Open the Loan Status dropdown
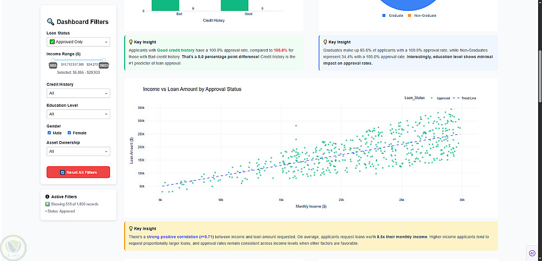This screenshot has width=542, height=261. click(x=78, y=42)
